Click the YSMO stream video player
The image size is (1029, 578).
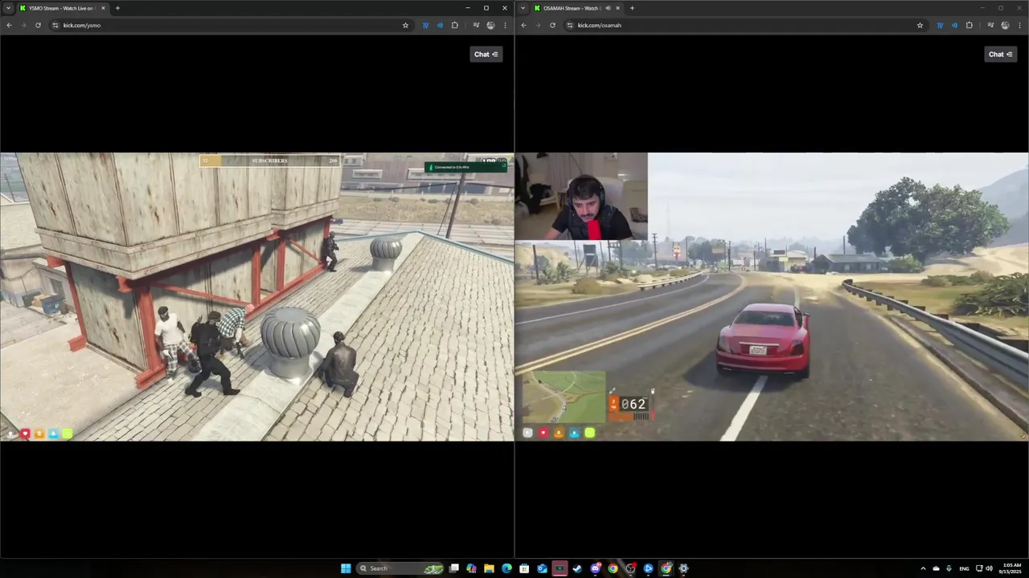[x=256, y=296]
